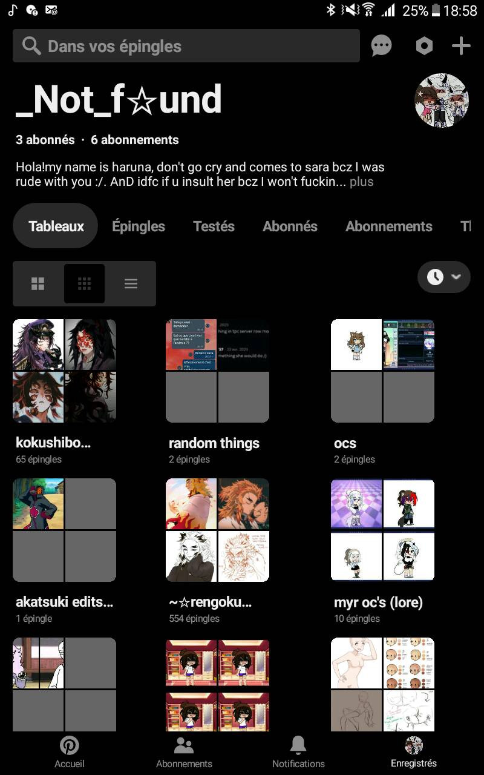
Task: Switch to the Abonnements profile tab
Action: coord(388,226)
